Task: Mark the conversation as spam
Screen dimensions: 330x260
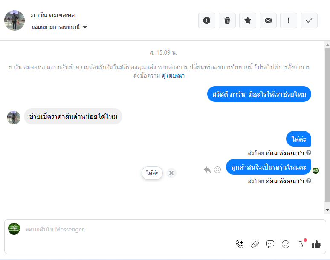Action: (x=207, y=20)
